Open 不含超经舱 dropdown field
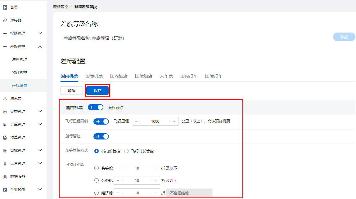 pyautogui.click(x=189, y=193)
